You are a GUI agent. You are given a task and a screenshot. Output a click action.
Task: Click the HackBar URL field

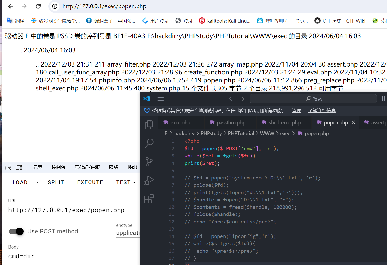(74, 210)
